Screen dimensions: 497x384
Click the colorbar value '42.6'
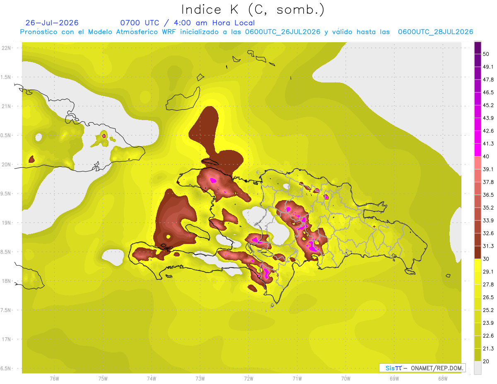(488, 131)
